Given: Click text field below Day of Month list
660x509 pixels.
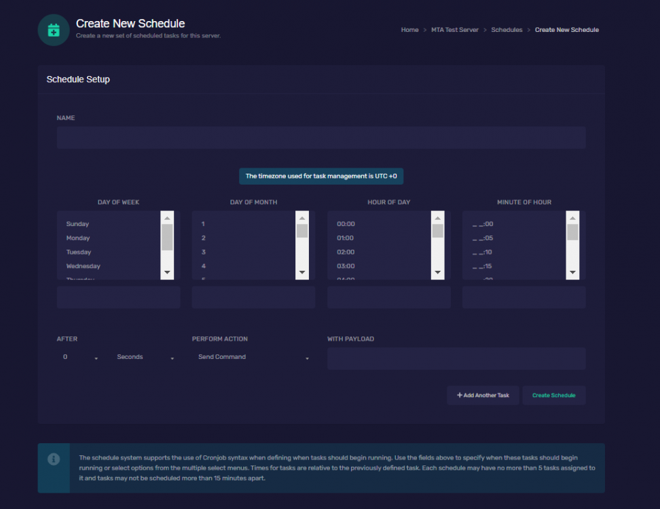Looking at the screenshot, I should pyautogui.click(x=253, y=297).
